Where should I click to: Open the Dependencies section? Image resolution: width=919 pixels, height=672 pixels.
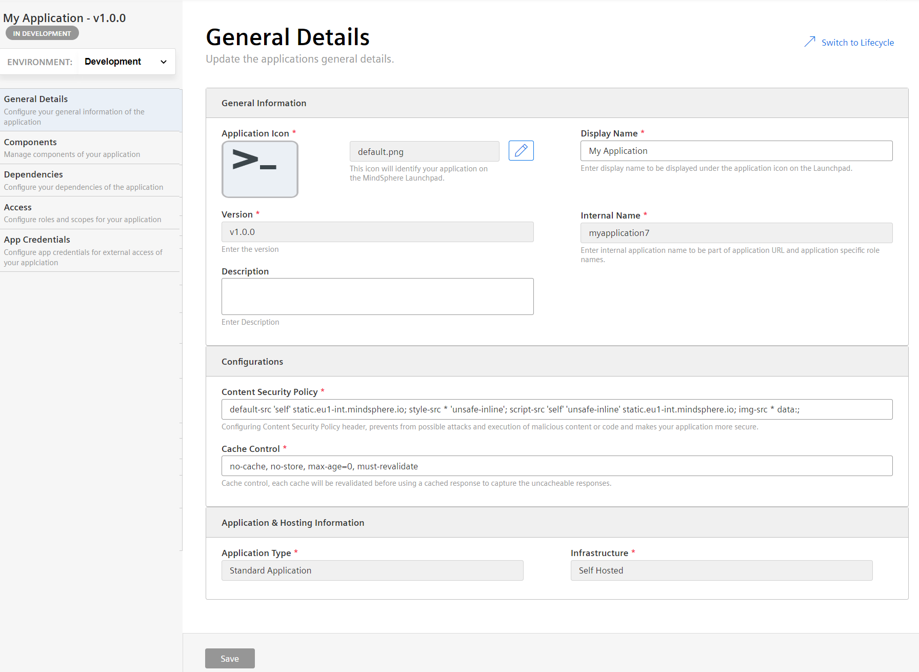pos(91,180)
